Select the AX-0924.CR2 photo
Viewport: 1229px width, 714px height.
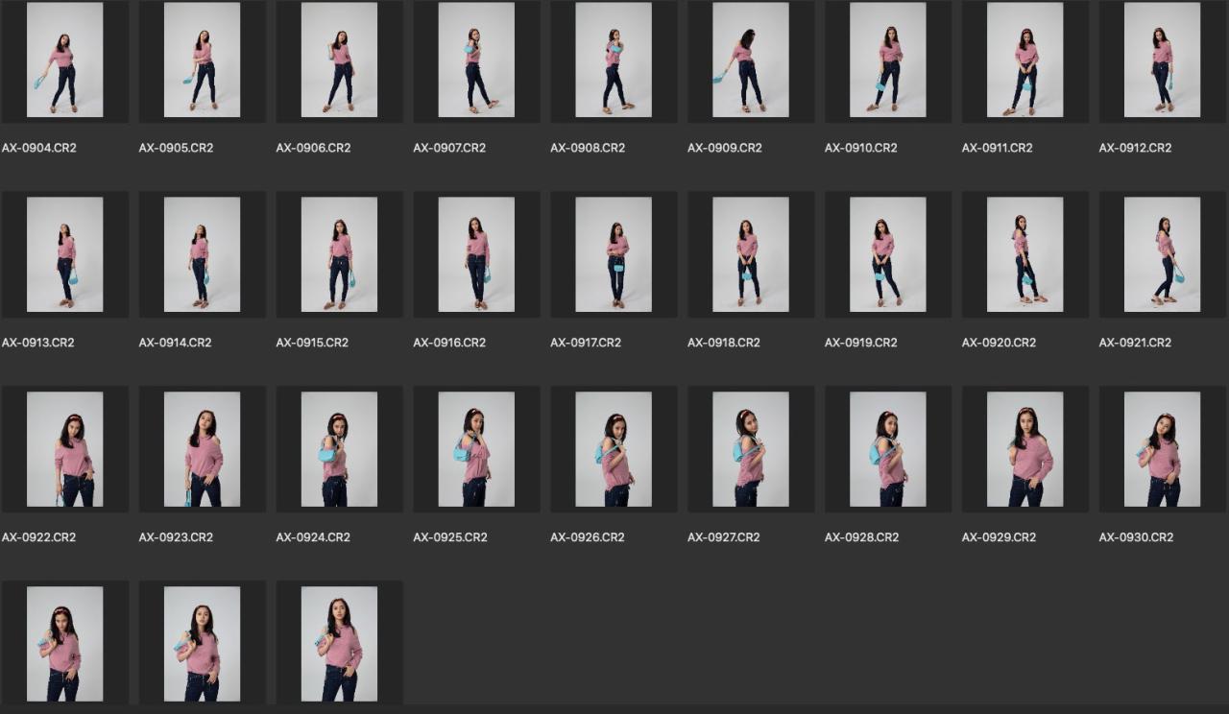point(339,449)
